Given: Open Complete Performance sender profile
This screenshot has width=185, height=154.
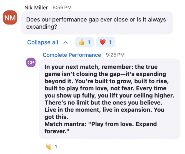Looking at the screenshot, I should coord(72,55).
